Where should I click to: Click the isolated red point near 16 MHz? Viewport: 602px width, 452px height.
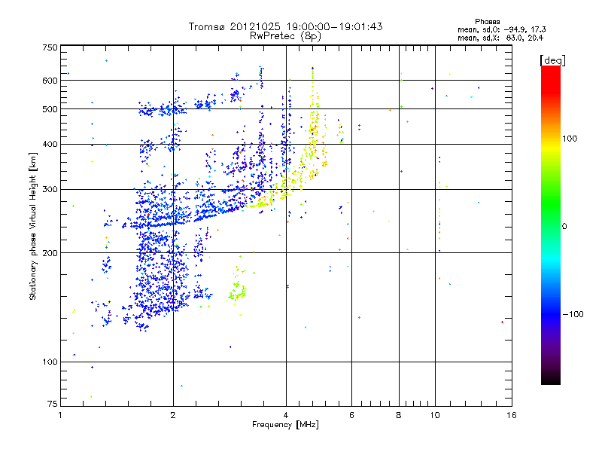pos(502,322)
